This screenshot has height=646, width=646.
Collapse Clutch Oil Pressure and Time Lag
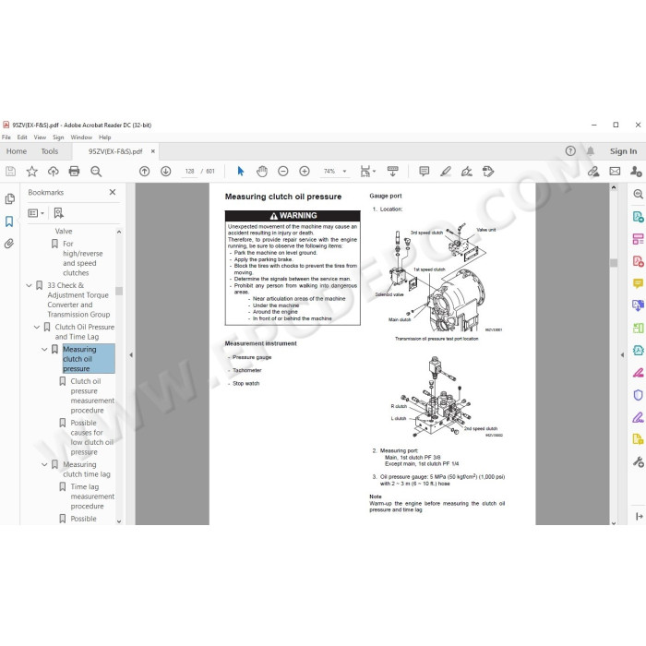(37, 327)
